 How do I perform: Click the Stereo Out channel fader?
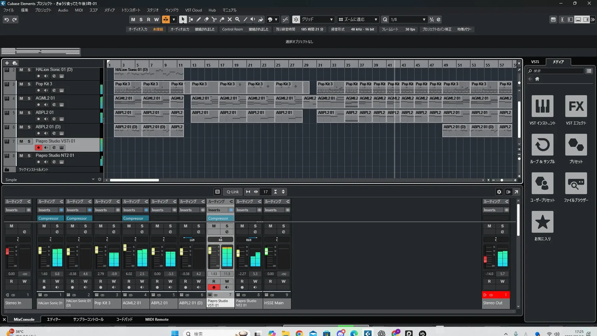(485, 259)
